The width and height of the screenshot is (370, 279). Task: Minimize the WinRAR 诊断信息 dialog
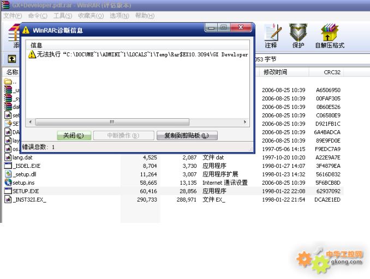[x=211, y=27]
